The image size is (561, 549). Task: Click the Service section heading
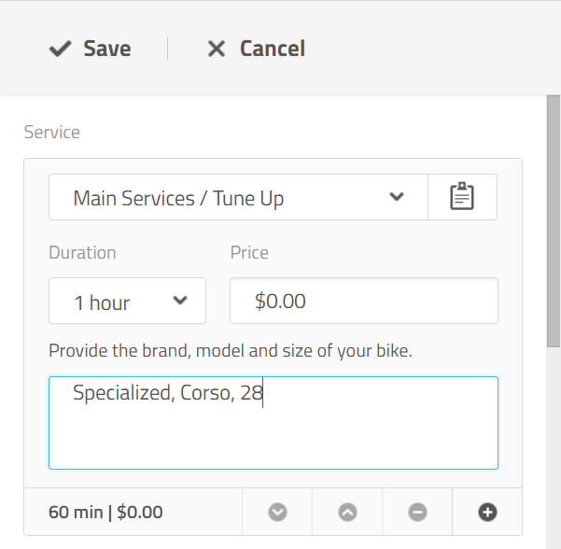[x=52, y=132]
